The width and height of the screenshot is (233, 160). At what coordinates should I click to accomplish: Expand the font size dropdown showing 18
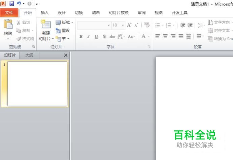click(123, 25)
